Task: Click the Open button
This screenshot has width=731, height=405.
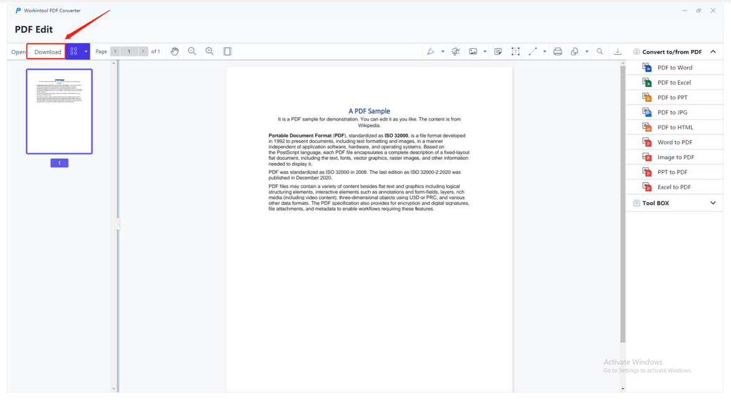Action: click(x=18, y=52)
